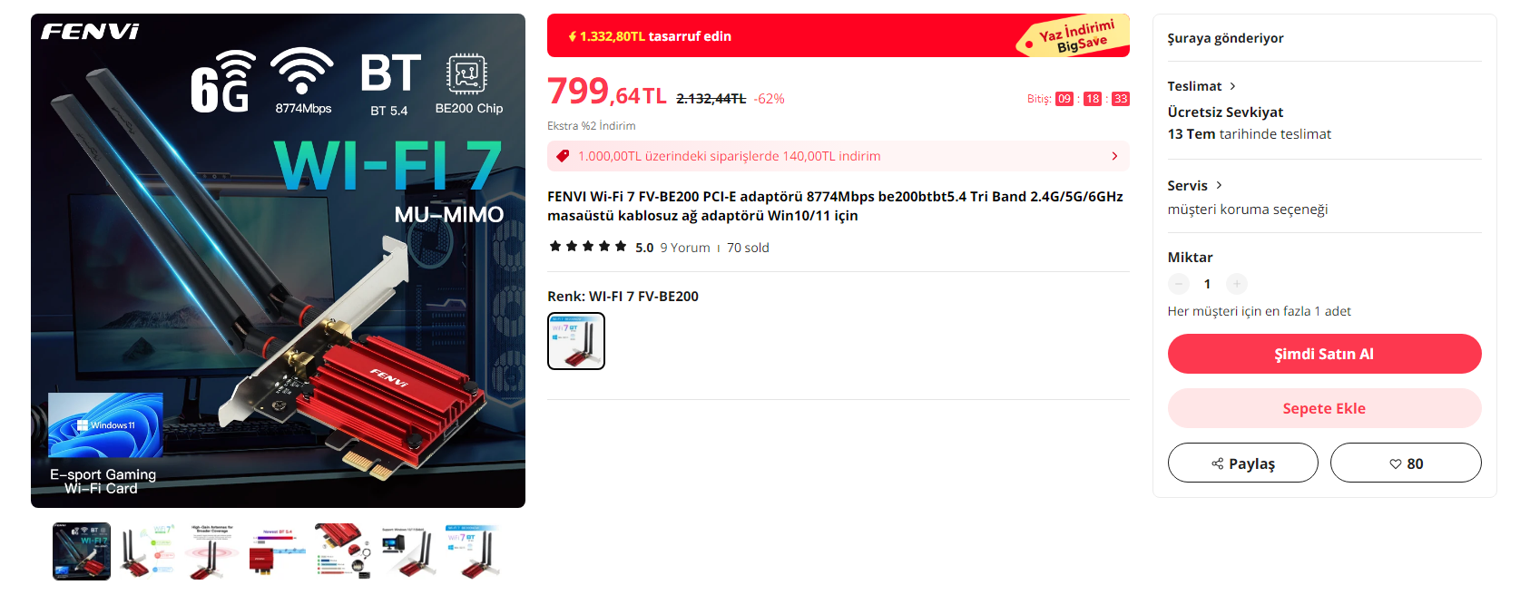1530x595 pixels.
Task: Decrease quantity with the minus button
Action: [x=1179, y=284]
